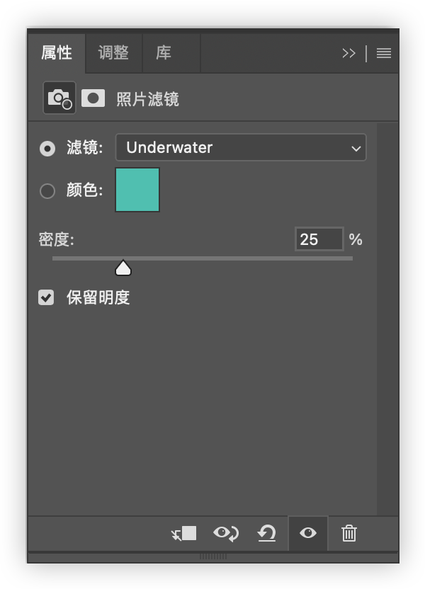Select the 颜色 radio button
The width and height of the screenshot is (425, 589).
47,191
